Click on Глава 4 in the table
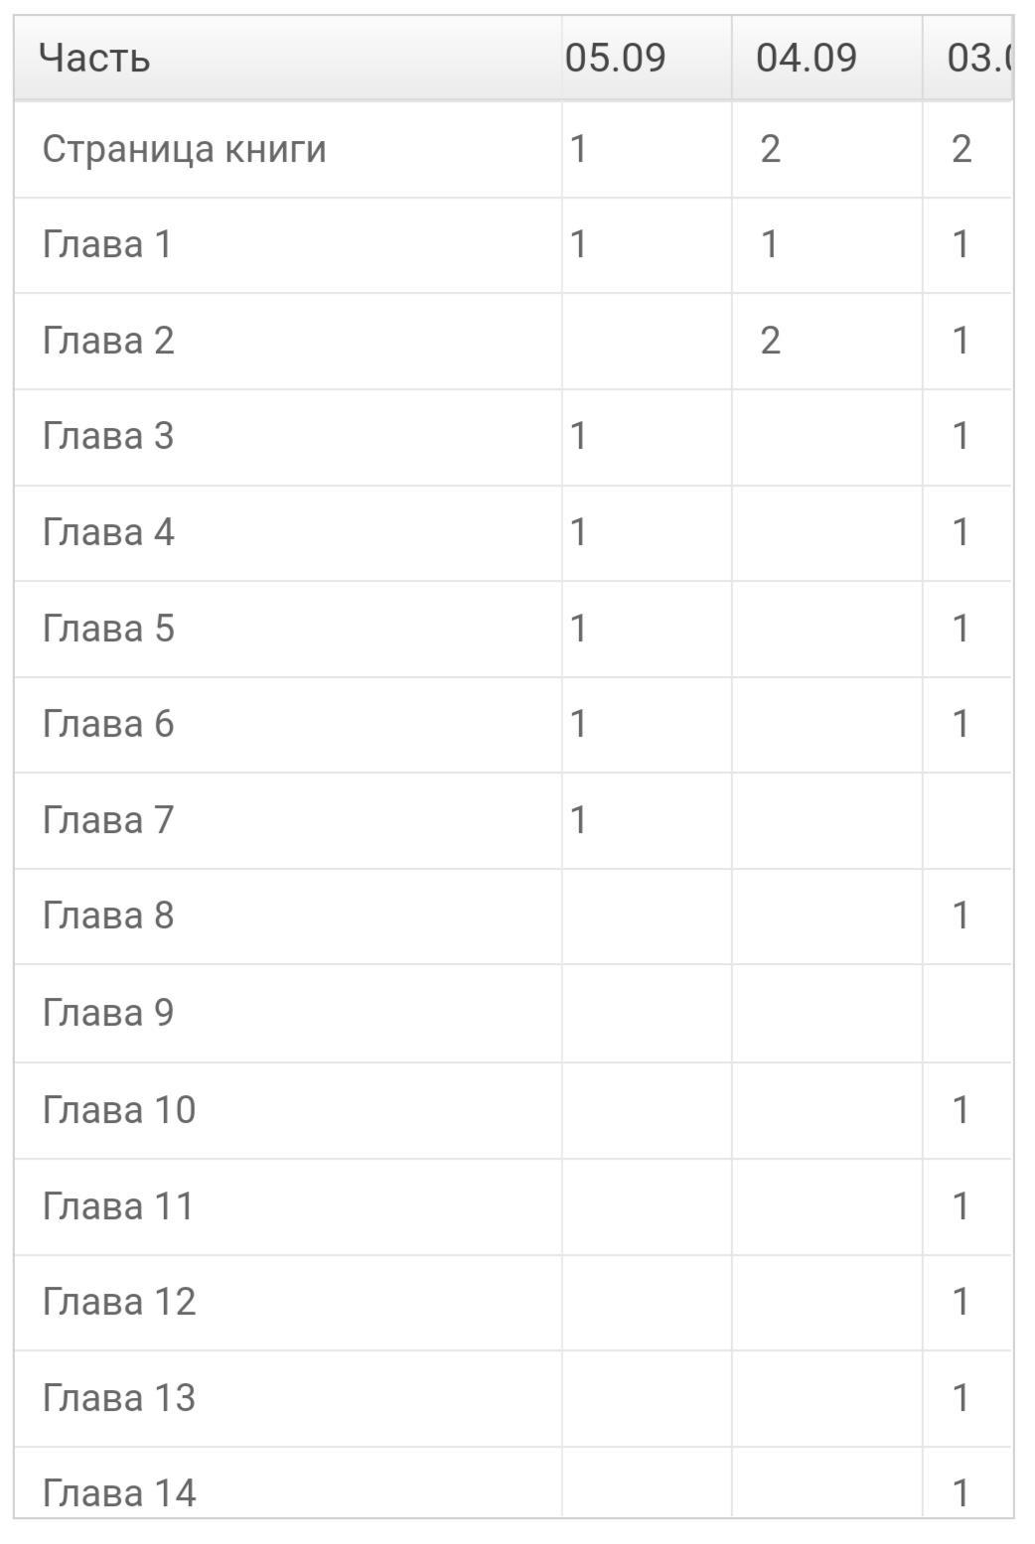 pos(108,532)
